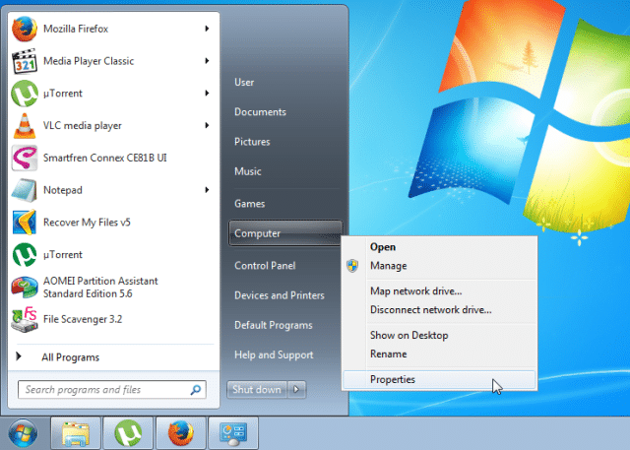
Task: Click the Recover My Files v5 label
Action: (87, 223)
